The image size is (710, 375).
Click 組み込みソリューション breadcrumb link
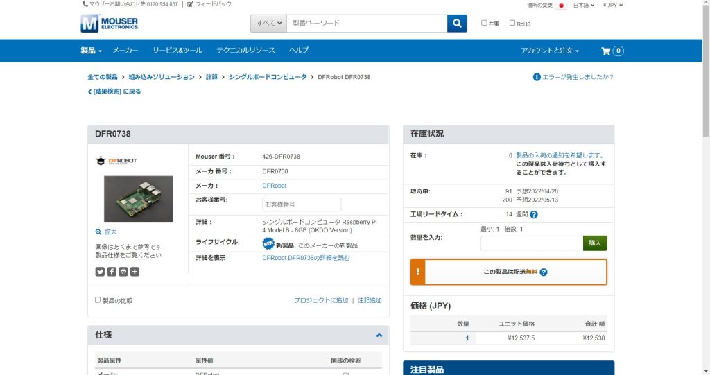(x=162, y=77)
